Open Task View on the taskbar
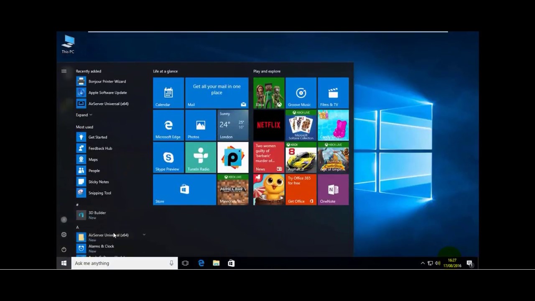 (x=185, y=263)
